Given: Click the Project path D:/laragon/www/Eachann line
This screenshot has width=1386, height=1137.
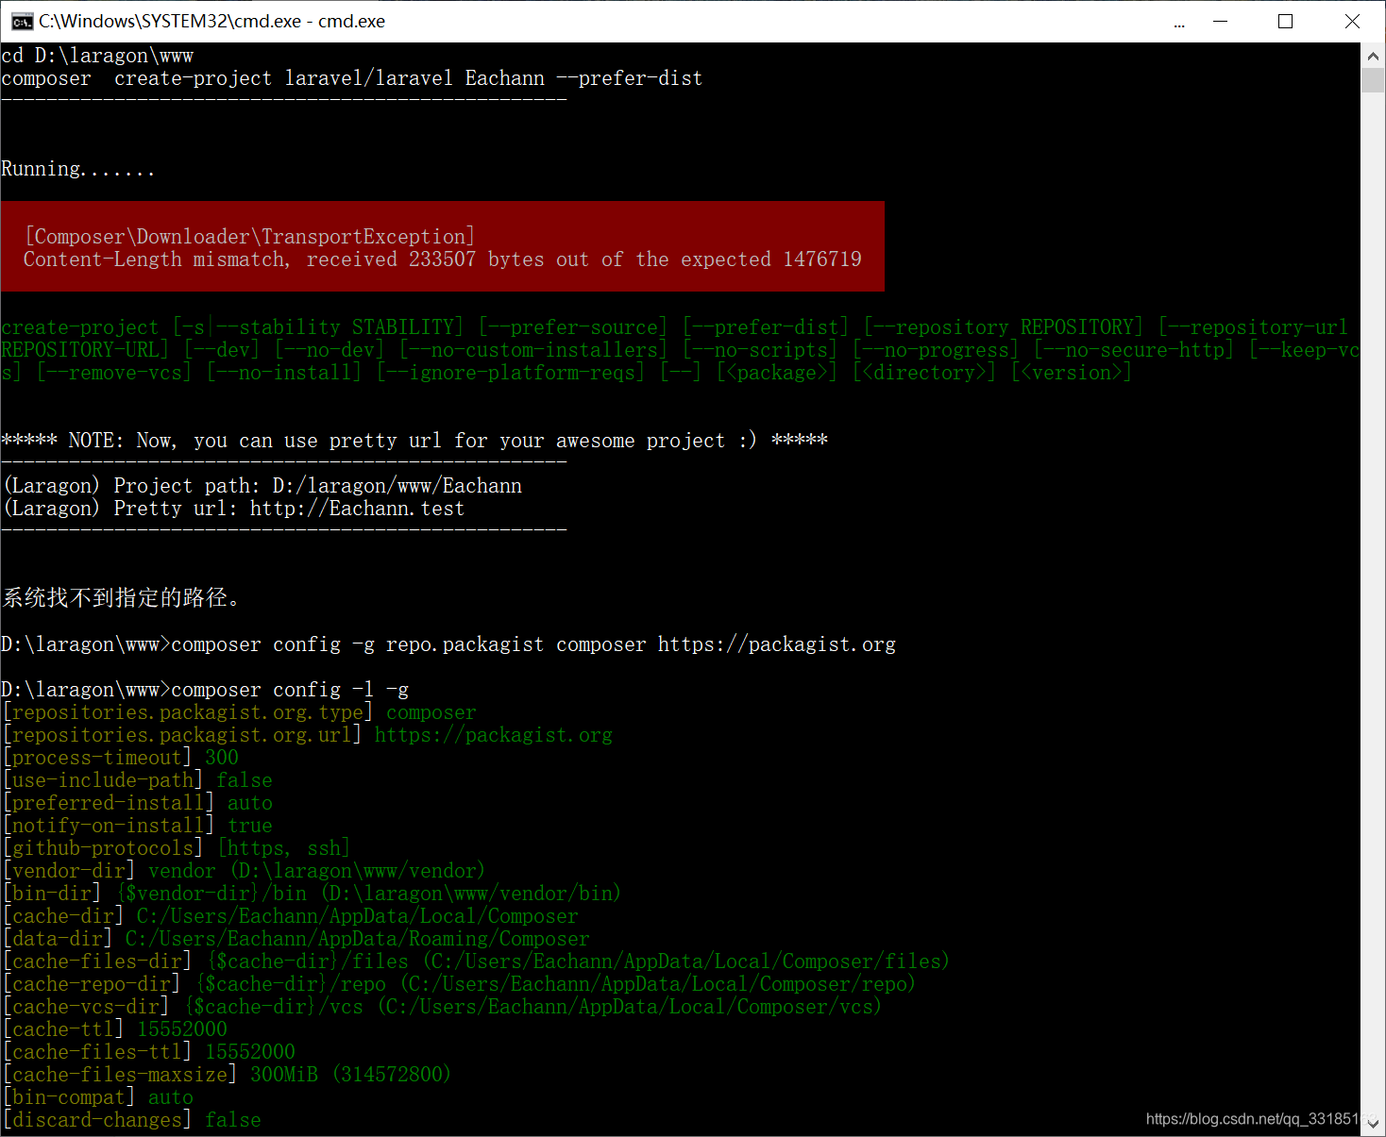Looking at the screenshot, I should tap(263, 486).
